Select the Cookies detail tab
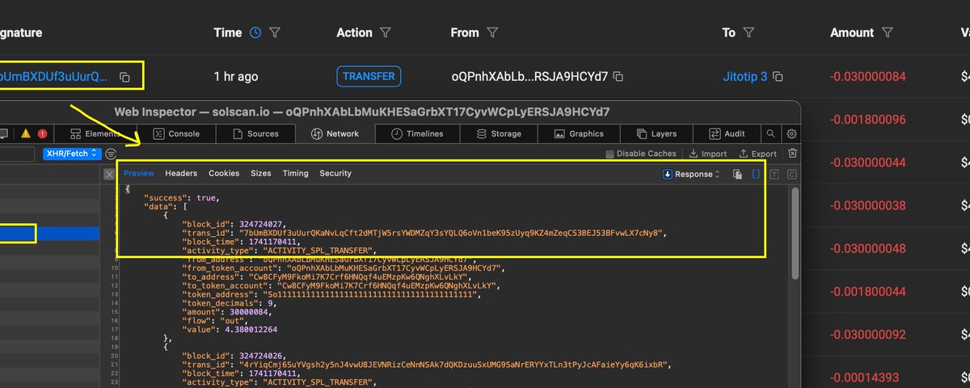Viewport: 970px width, 388px height. 224,173
